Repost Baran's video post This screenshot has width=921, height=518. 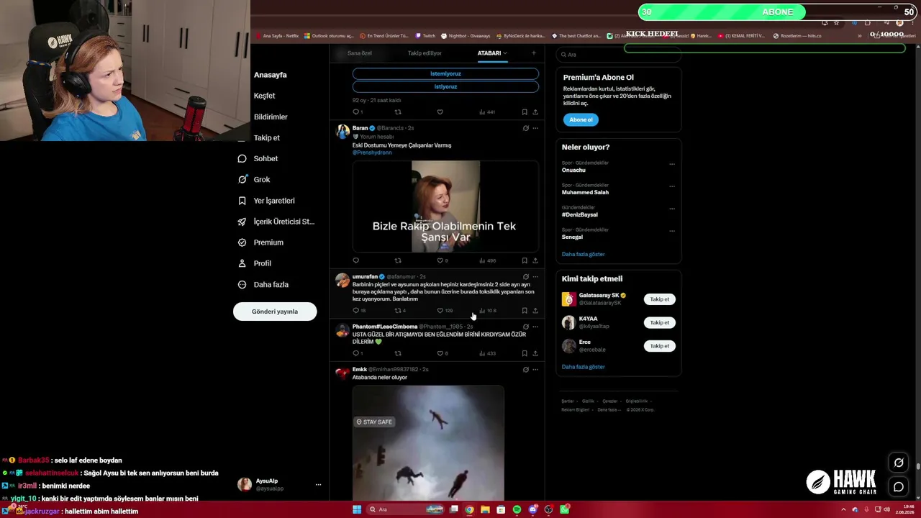click(398, 260)
